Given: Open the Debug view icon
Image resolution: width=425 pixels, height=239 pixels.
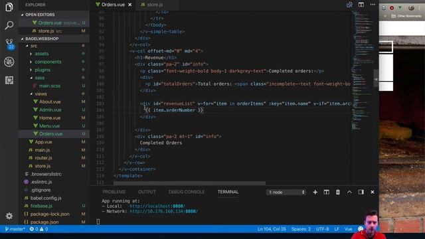Looking at the screenshot, I should tap(9, 62).
